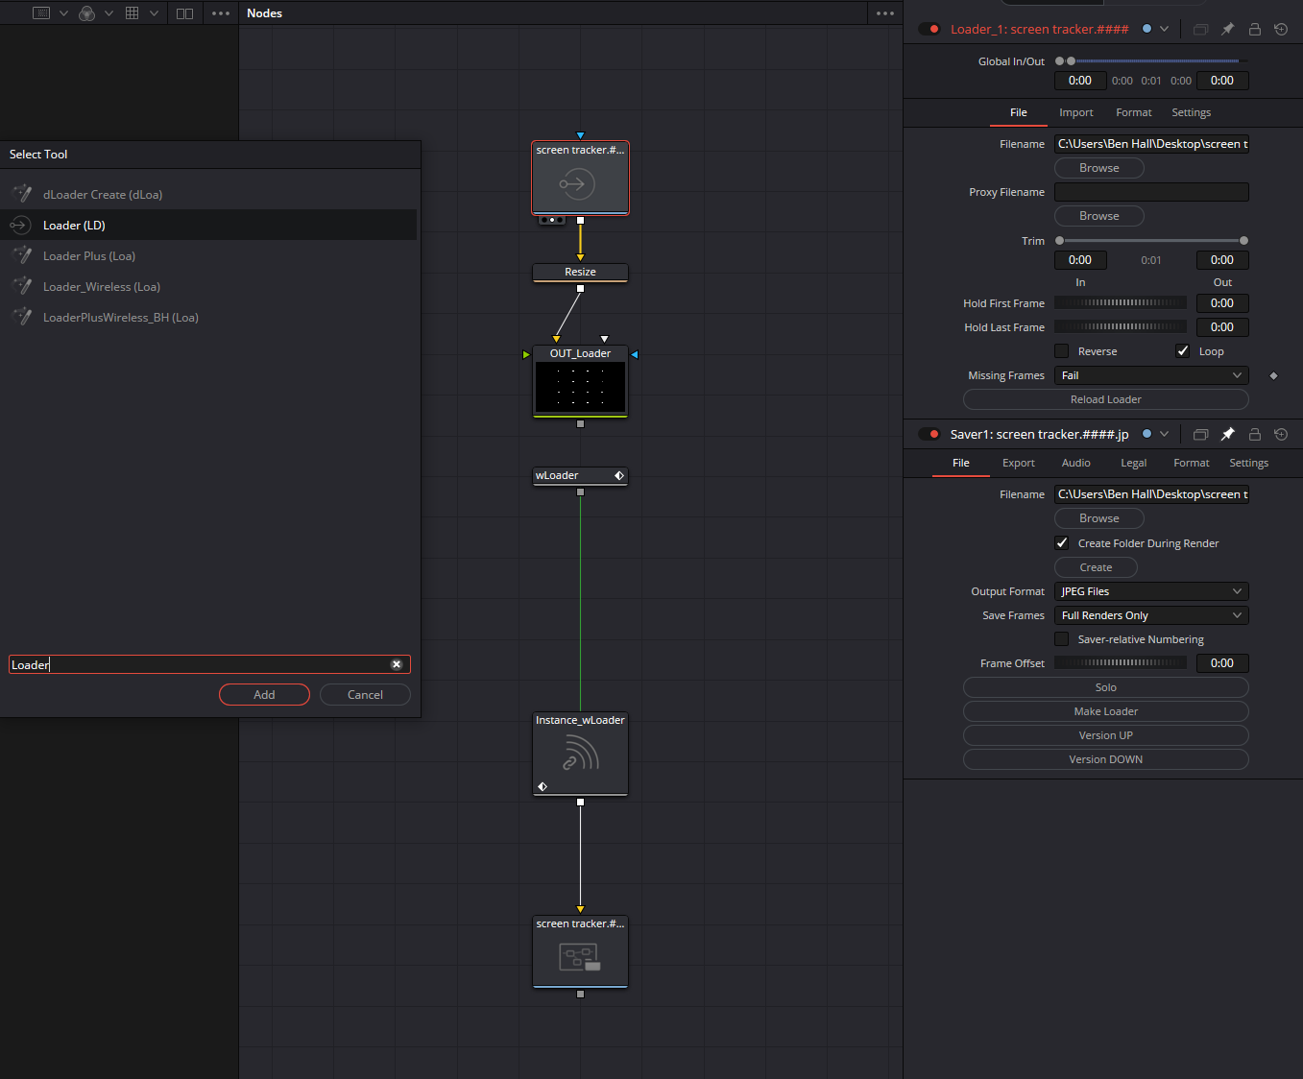Switch to Loader_1 Format tab

[1134, 113]
